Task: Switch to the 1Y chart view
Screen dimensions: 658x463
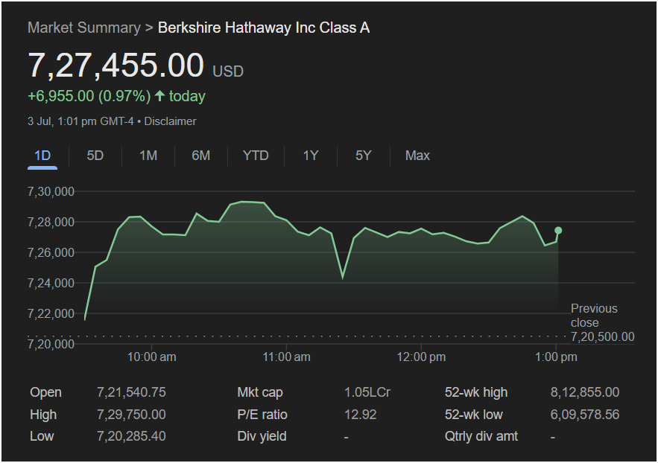Action: tap(311, 156)
